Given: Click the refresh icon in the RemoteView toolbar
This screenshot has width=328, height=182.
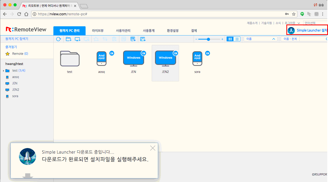Looking at the screenshot, I should click(58, 39).
